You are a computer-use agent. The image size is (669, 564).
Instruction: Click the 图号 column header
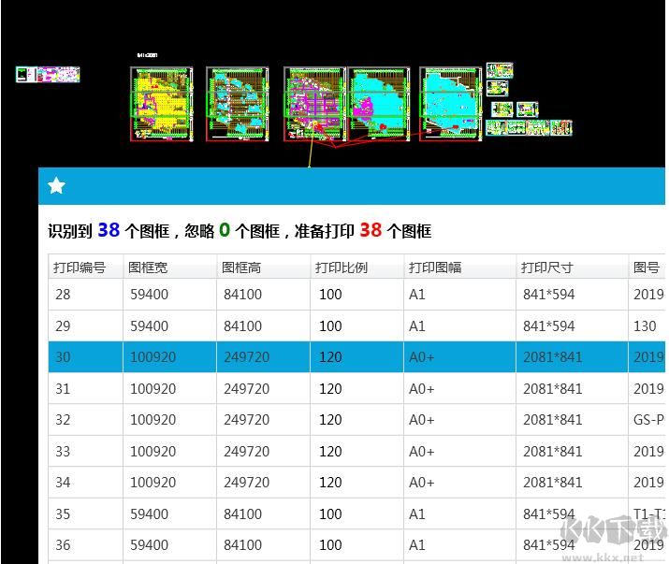click(x=647, y=268)
